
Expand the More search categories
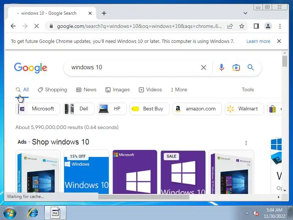pyautogui.click(x=179, y=89)
